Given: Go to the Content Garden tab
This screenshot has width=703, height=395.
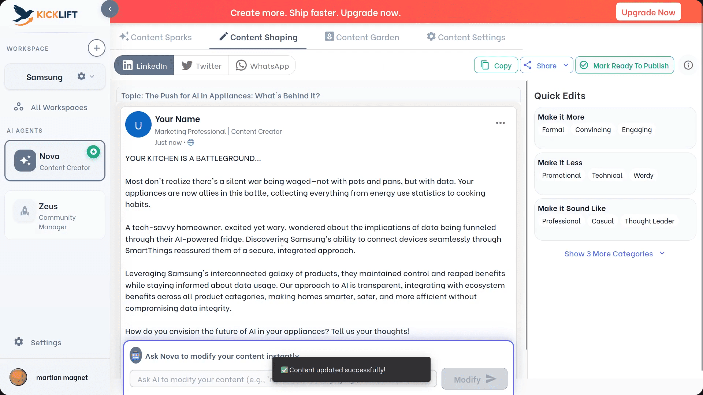Looking at the screenshot, I should click(362, 37).
